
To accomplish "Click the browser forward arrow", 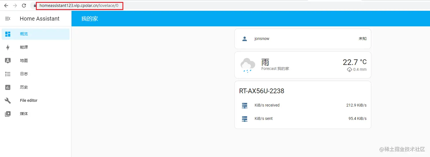I will pos(15,5).
